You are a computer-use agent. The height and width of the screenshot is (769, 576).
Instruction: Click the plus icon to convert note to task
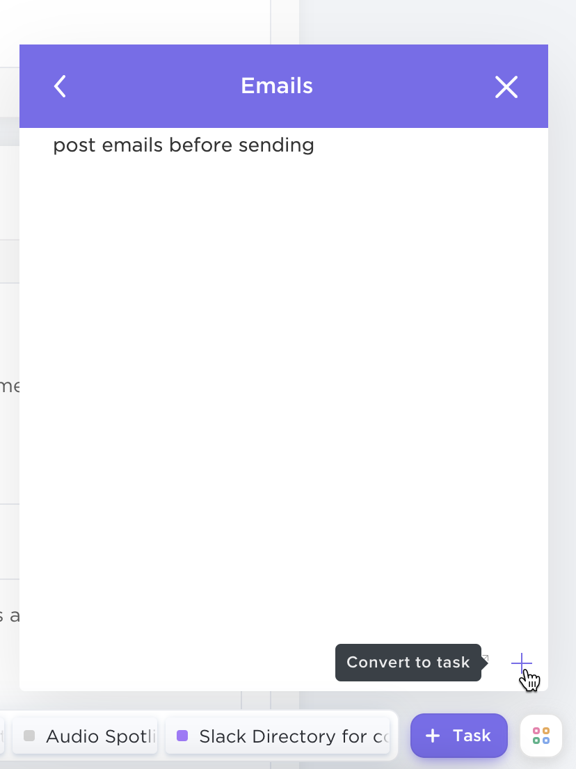pyautogui.click(x=521, y=663)
